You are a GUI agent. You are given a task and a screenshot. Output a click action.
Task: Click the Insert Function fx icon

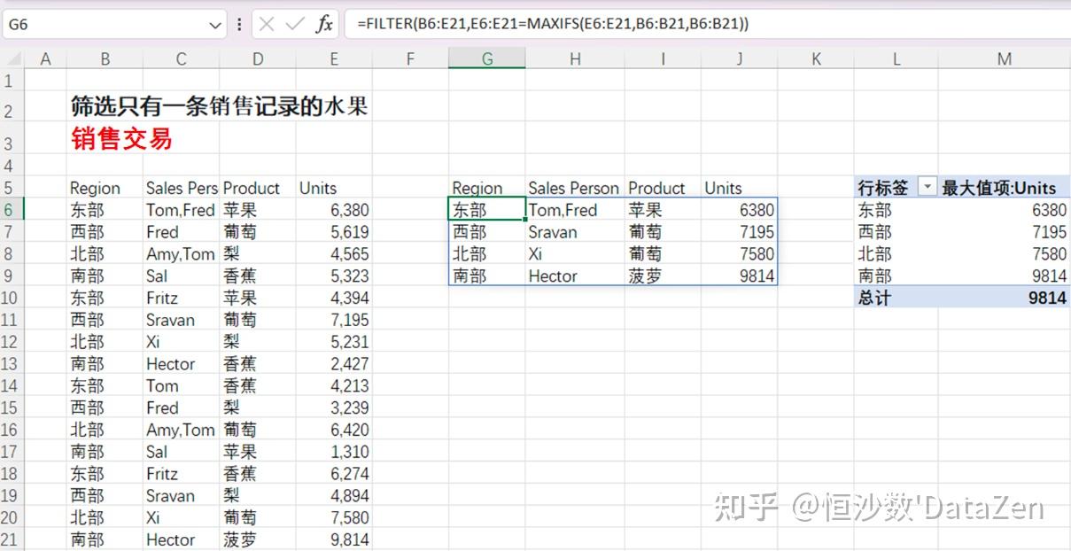click(325, 25)
